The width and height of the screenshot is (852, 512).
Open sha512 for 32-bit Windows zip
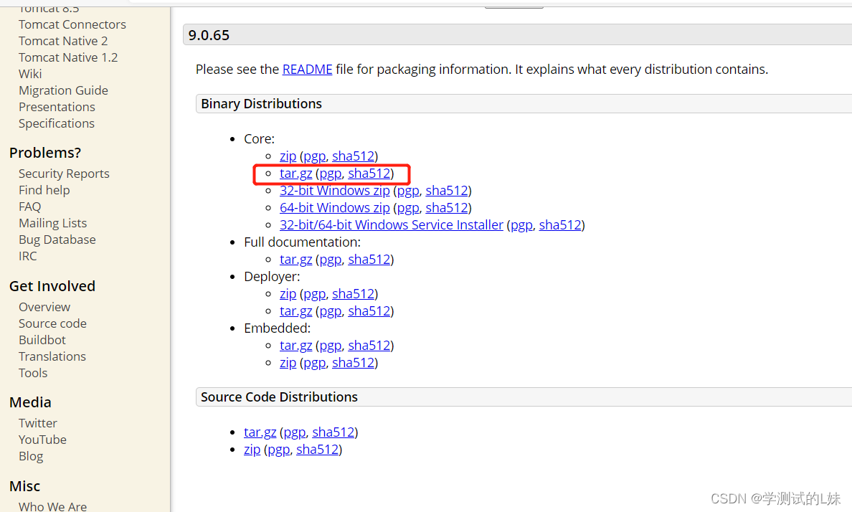[447, 191]
